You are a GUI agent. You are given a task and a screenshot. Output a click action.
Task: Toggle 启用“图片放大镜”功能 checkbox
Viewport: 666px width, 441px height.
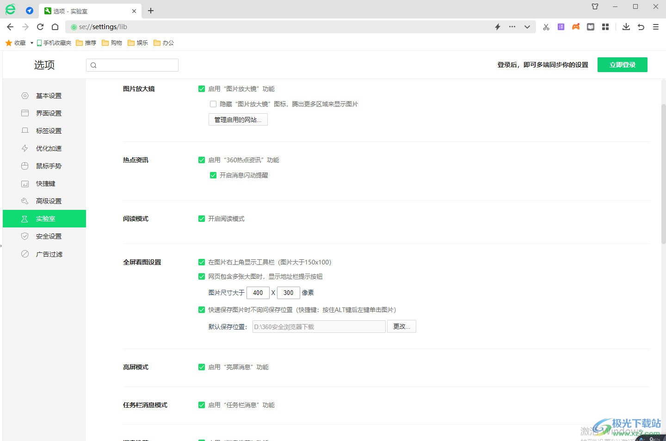pyautogui.click(x=202, y=89)
